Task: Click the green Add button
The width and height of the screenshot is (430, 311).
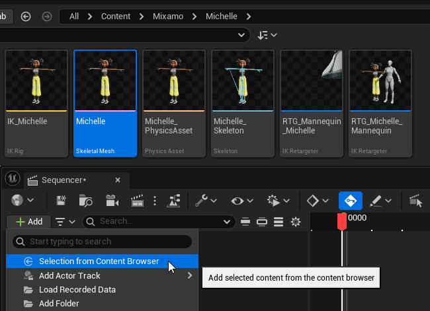Action: click(x=29, y=222)
